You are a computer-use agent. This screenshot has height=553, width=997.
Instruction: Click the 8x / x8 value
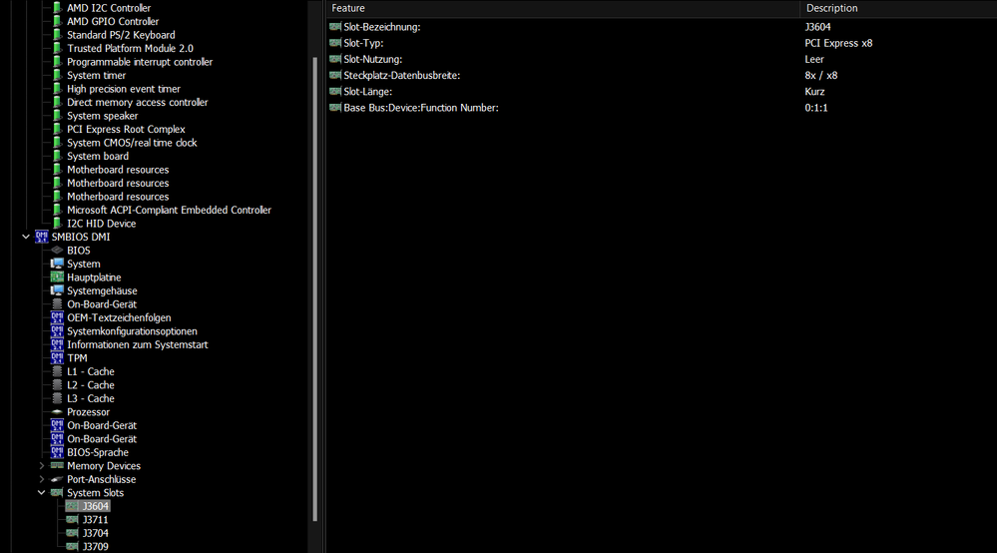tap(821, 75)
